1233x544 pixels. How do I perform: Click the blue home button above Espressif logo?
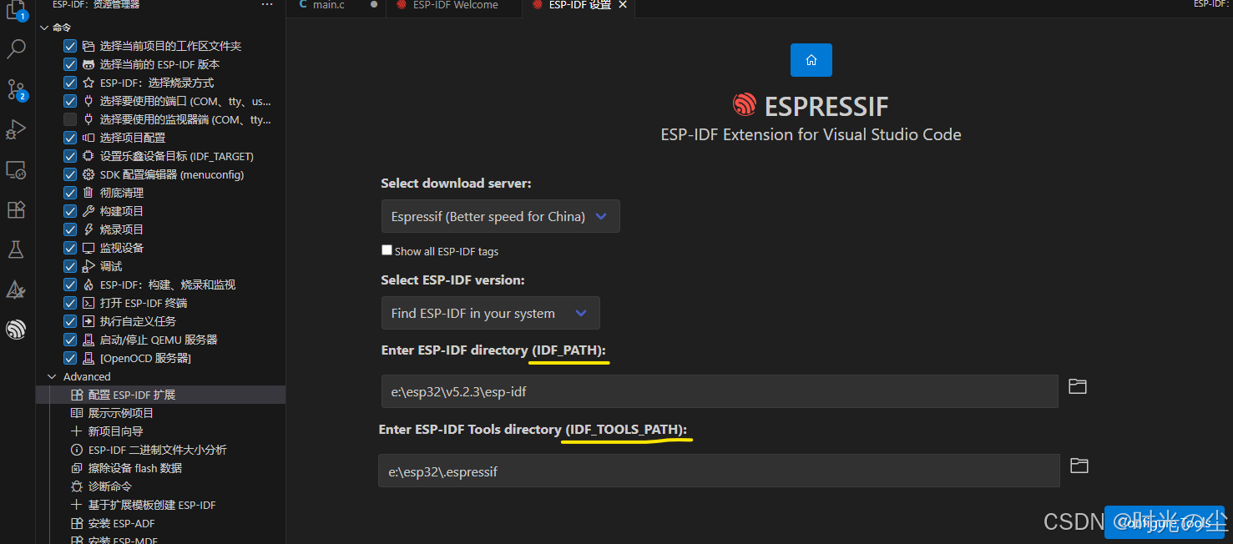pos(811,60)
